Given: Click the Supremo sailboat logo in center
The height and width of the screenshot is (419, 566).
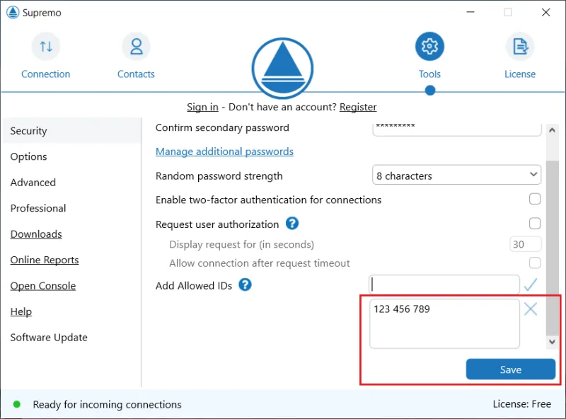Looking at the screenshot, I should coord(282,68).
